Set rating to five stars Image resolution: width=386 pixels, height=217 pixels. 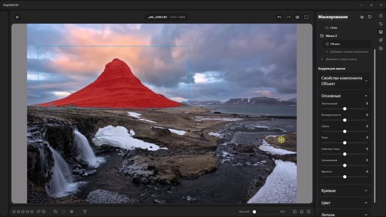[x=32, y=212]
